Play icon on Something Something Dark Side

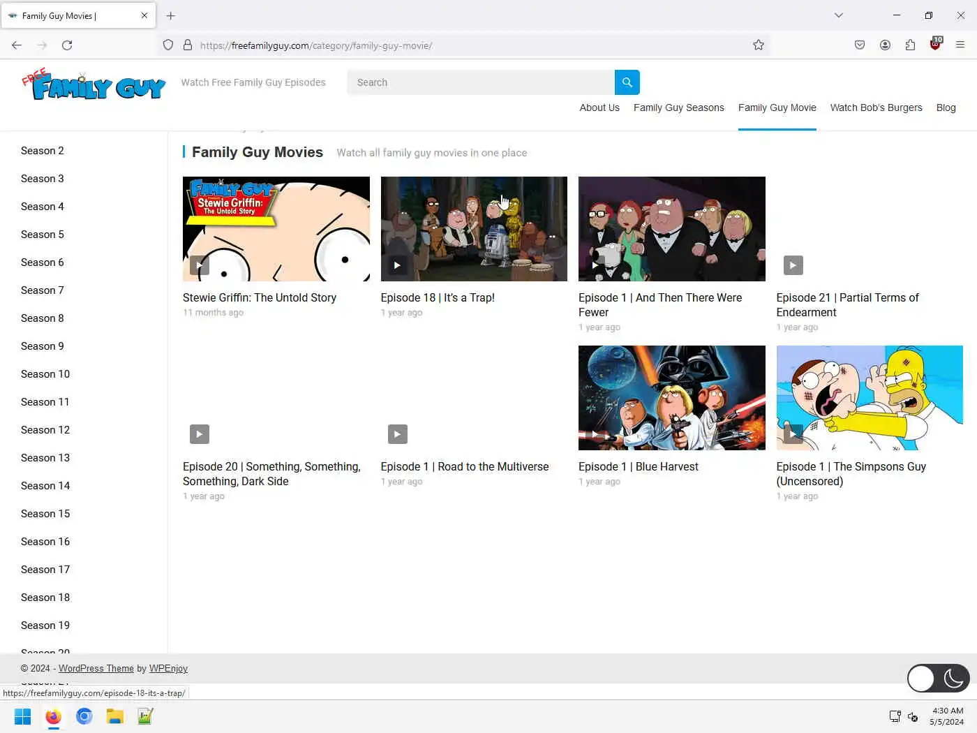[x=200, y=434]
